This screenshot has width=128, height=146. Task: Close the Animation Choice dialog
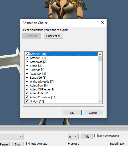click(x=103, y=23)
